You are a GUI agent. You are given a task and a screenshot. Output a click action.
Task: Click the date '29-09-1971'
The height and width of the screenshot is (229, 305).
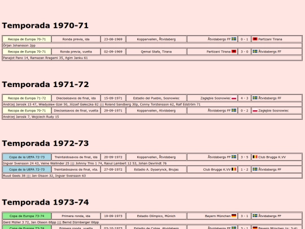pyautogui.click(x=113, y=111)
